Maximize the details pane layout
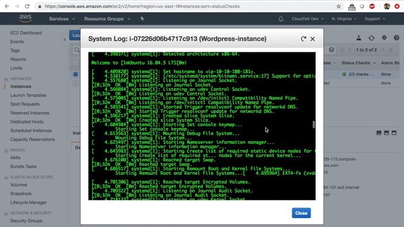 [394, 133]
